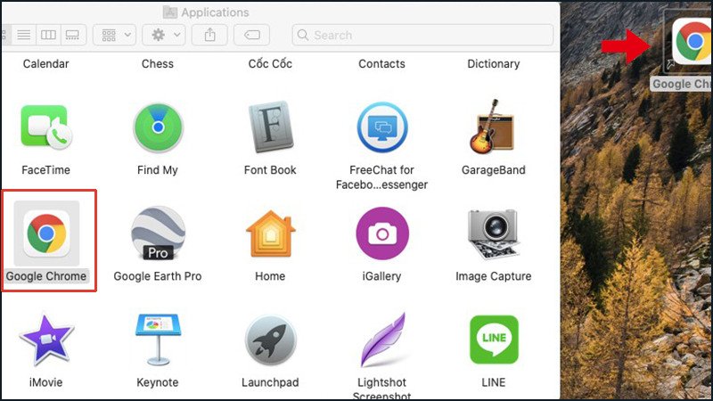Click the 'iGallery' name label
Screen dimensions: 713x401
coord(381,276)
